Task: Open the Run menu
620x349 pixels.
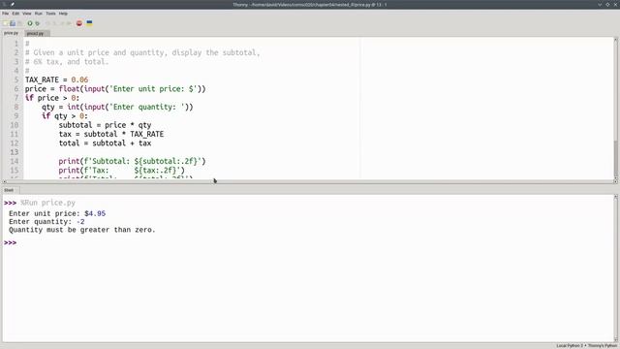Action: [x=39, y=14]
